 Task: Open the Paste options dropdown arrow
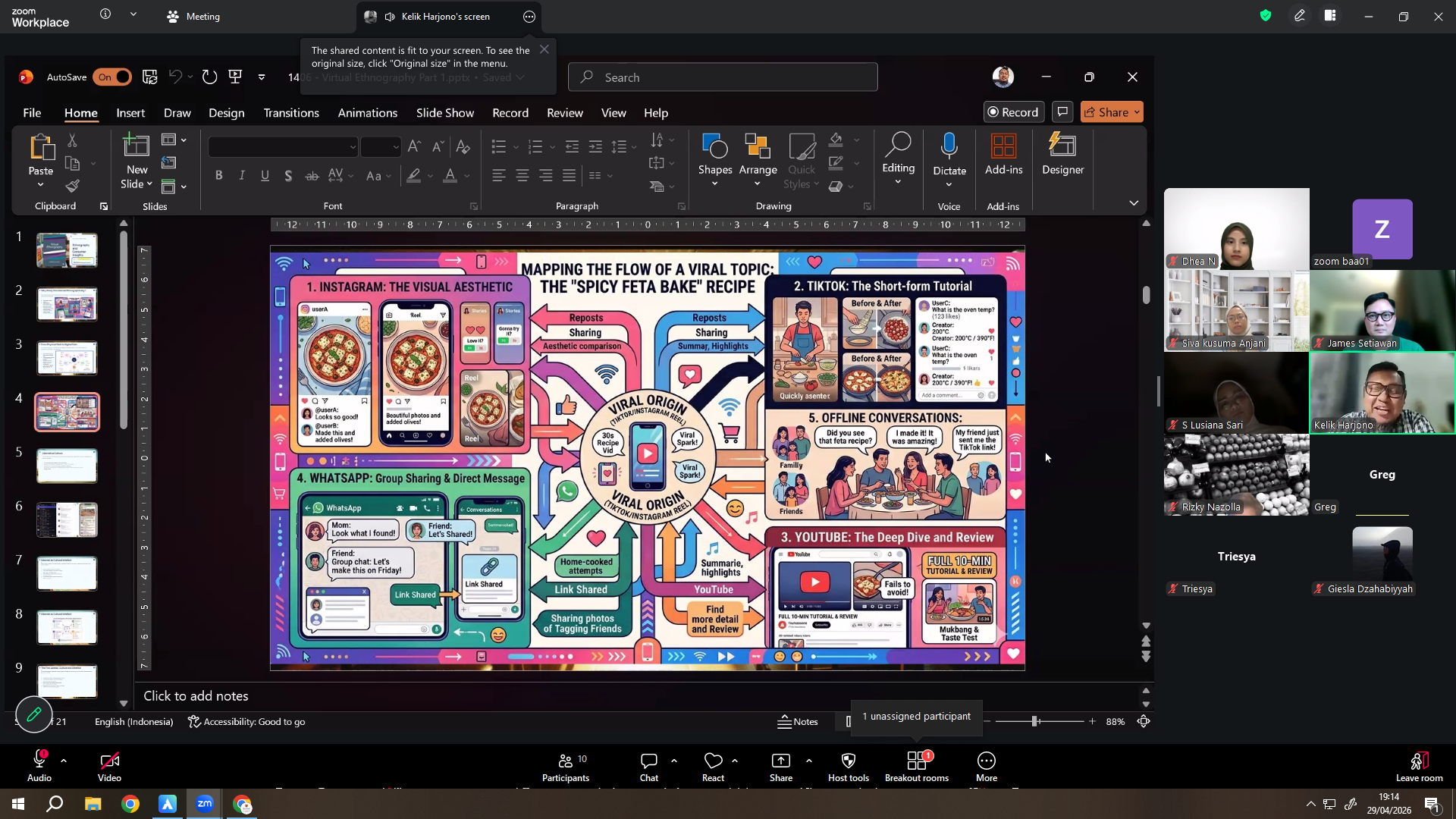[x=41, y=185]
